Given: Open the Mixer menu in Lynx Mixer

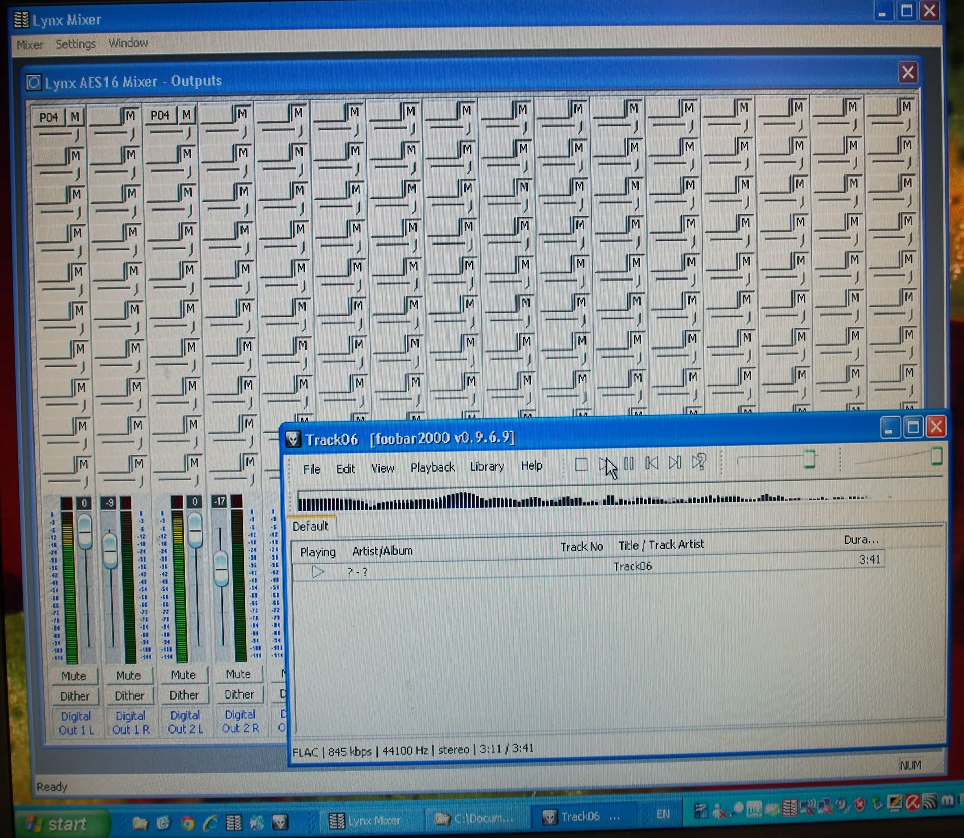Looking at the screenshot, I should click(30, 45).
